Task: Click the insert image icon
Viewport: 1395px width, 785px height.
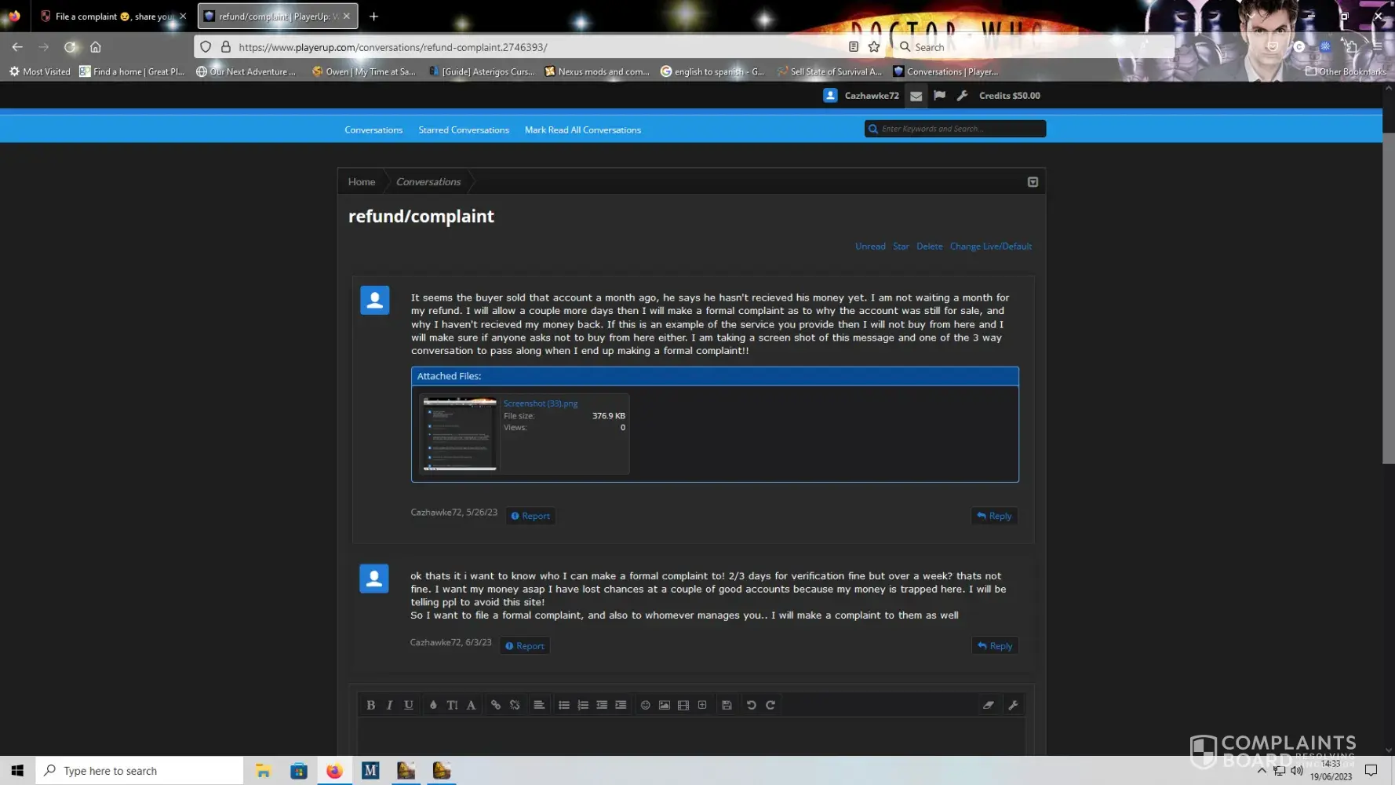Action: tap(665, 705)
